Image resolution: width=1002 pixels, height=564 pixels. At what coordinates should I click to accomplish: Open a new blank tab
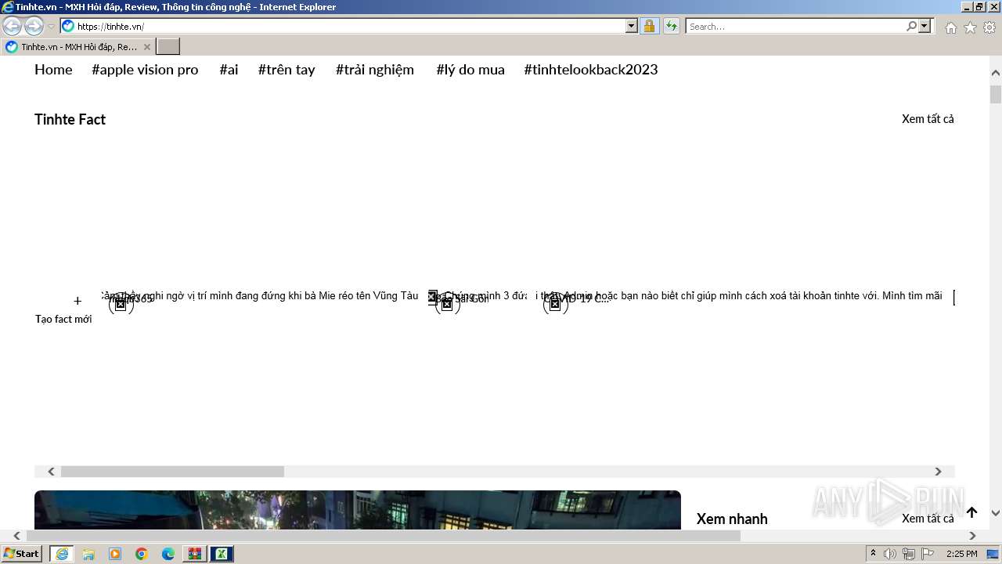click(x=168, y=47)
